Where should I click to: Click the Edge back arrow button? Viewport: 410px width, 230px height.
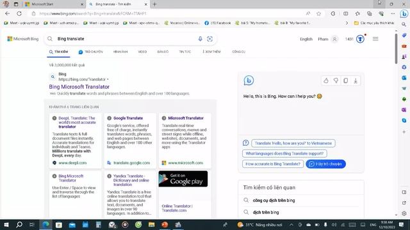[7, 13]
